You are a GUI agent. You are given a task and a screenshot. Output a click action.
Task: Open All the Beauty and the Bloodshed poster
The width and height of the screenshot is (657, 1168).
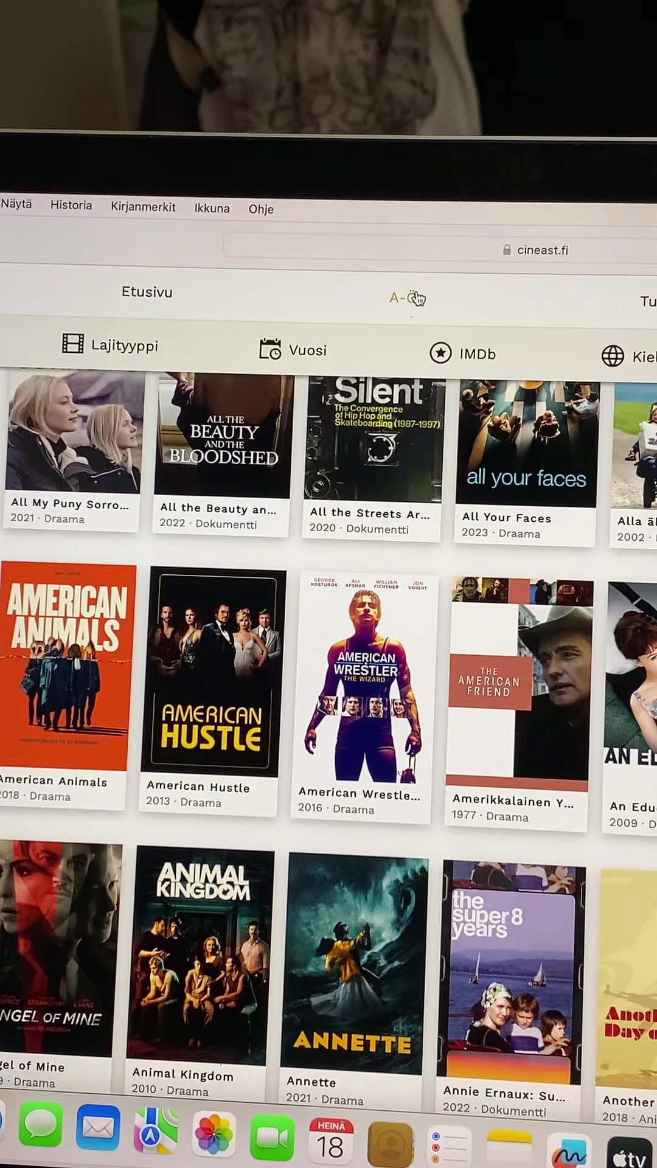click(x=224, y=436)
